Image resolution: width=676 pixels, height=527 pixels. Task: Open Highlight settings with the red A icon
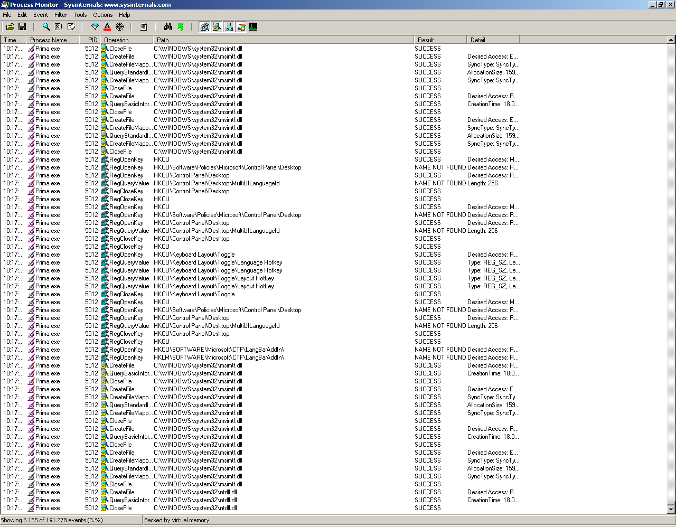click(107, 27)
